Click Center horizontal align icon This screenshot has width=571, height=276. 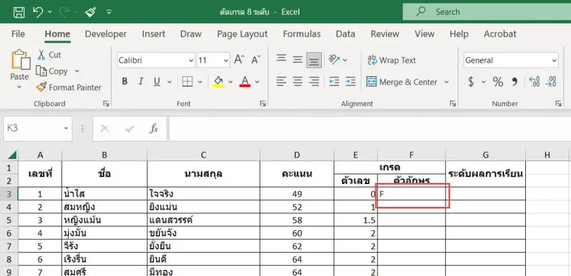(298, 81)
